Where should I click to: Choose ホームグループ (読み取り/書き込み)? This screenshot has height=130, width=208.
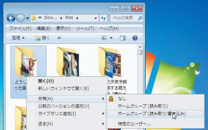(155, 114)
